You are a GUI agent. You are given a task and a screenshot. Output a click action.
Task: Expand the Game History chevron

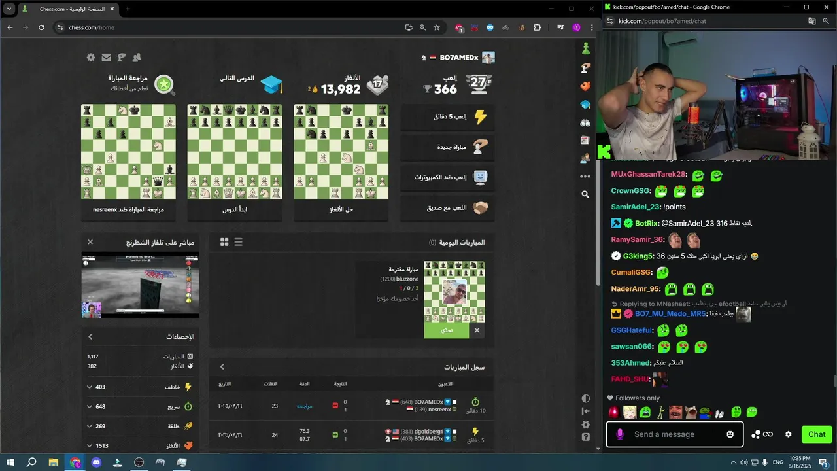[222, 367]
